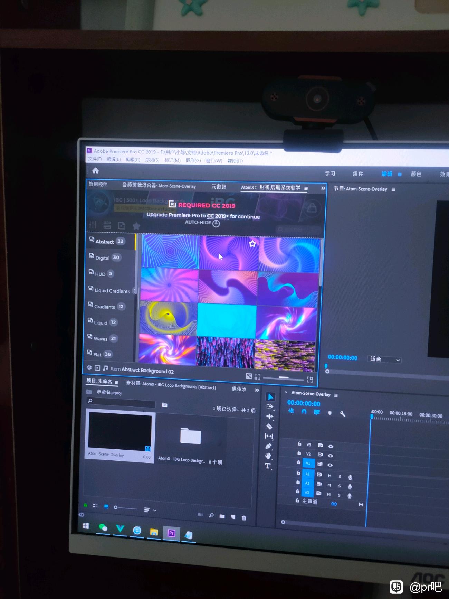Select the Type tool
This screenshot has width=449, height=599.
click(268, 466)
